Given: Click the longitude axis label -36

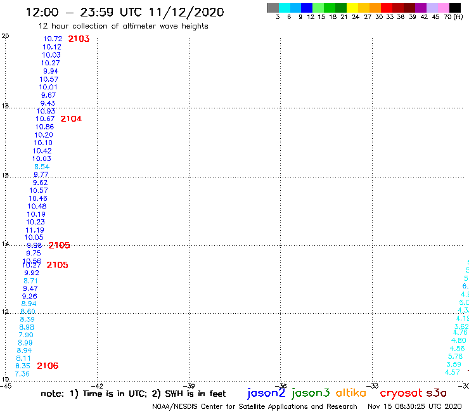Looking at the screenshot, I should [281, 386].
